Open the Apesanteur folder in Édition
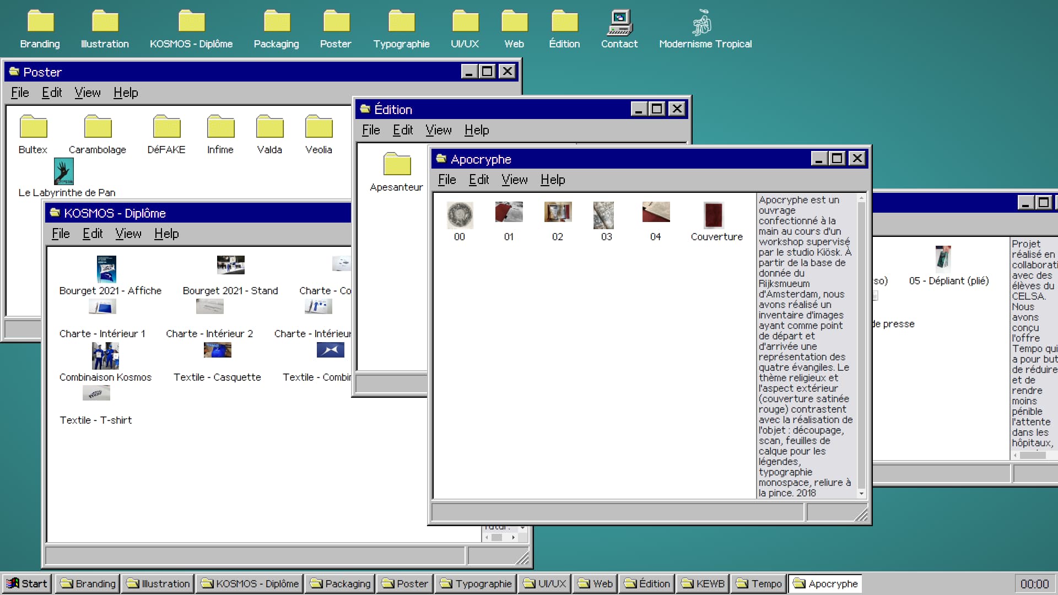Viewport: 1058px width, 595px height. coord(397,165)
